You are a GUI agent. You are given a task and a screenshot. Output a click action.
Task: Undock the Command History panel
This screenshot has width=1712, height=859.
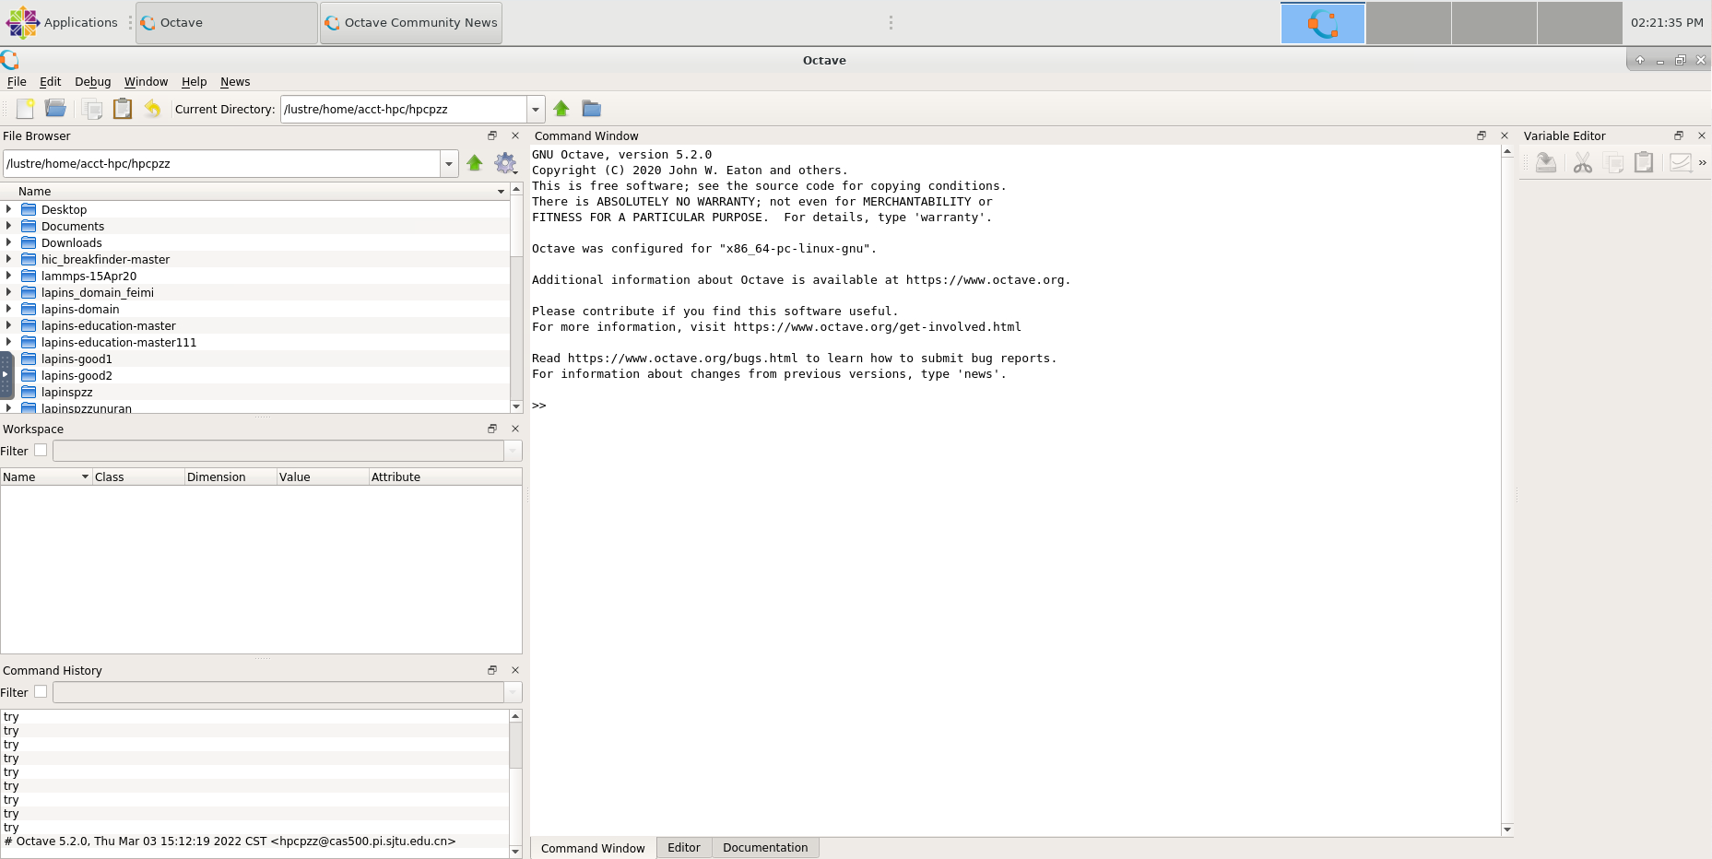point(492,670)
